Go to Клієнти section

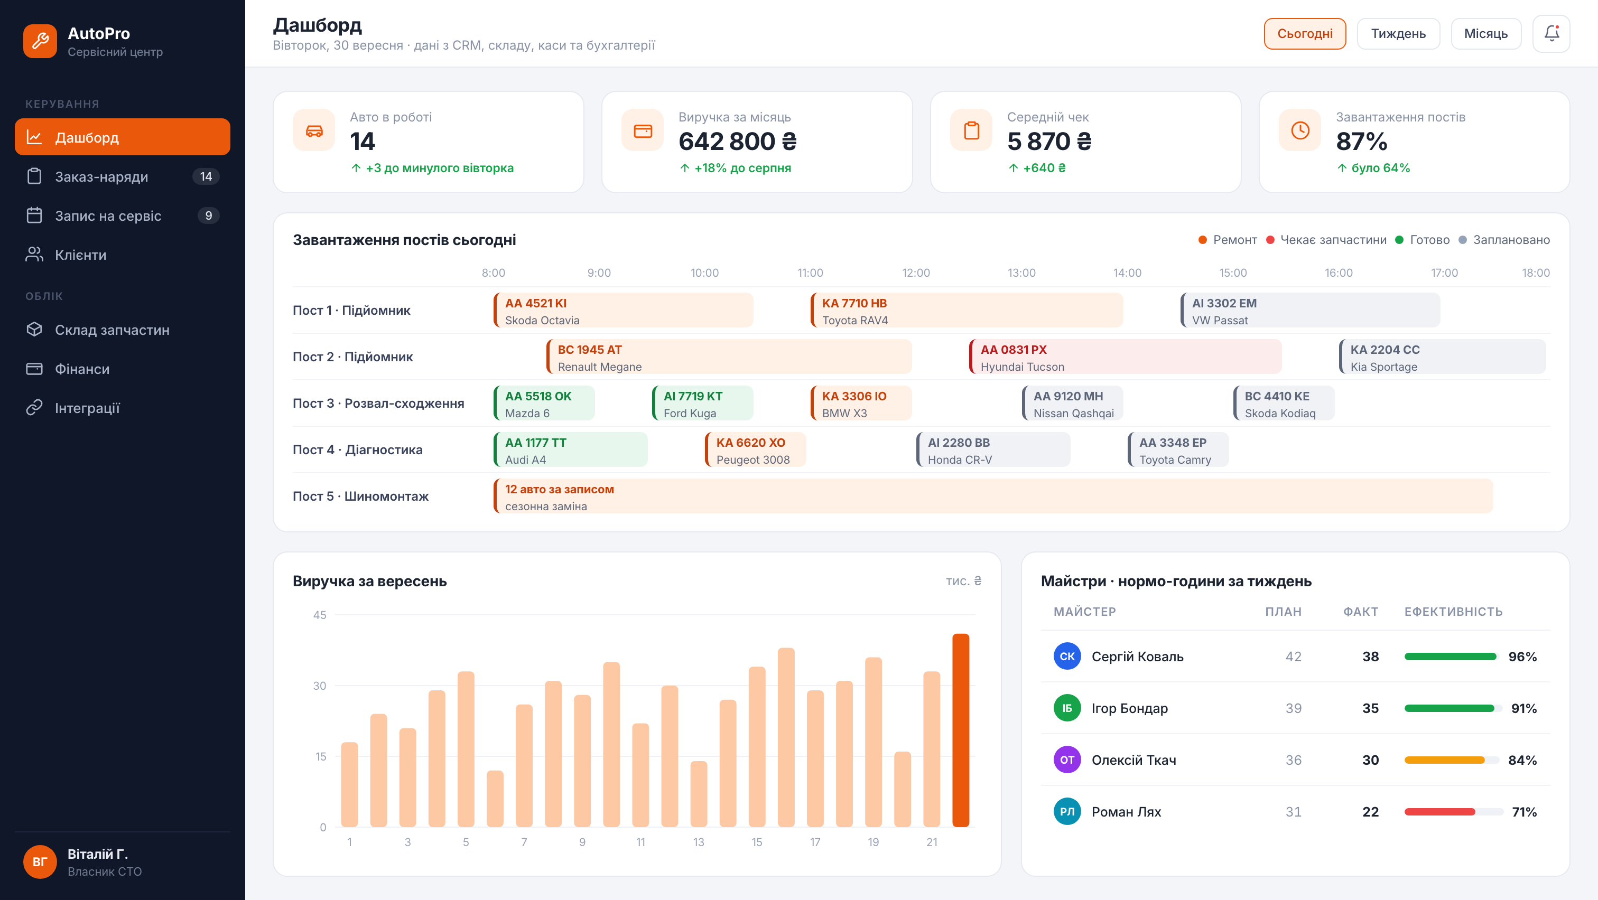click(122, 255)
